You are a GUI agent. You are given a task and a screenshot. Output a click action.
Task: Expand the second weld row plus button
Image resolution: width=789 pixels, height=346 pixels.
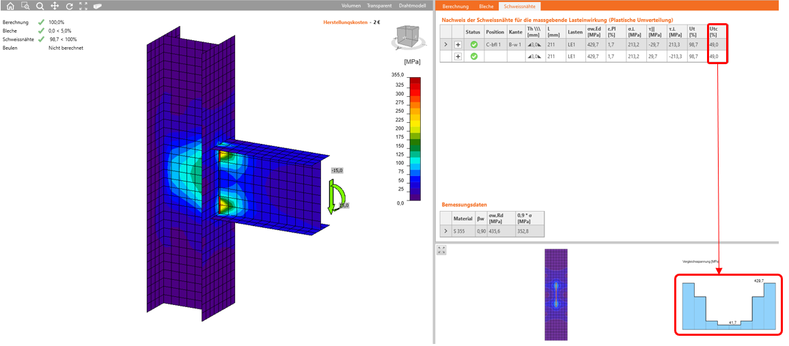click(458, 56)
